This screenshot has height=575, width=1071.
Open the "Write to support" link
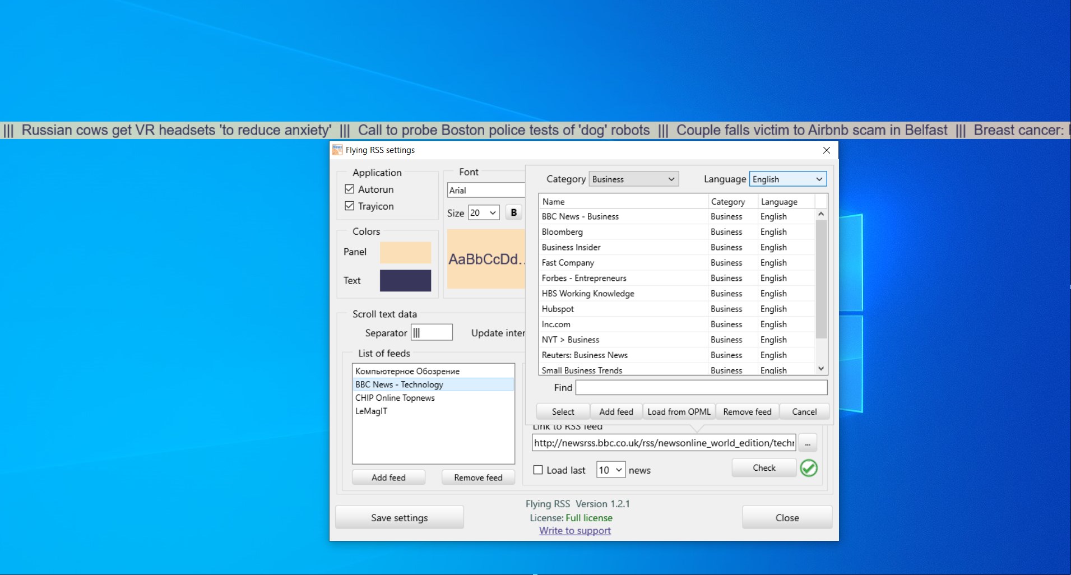(574, 530)
